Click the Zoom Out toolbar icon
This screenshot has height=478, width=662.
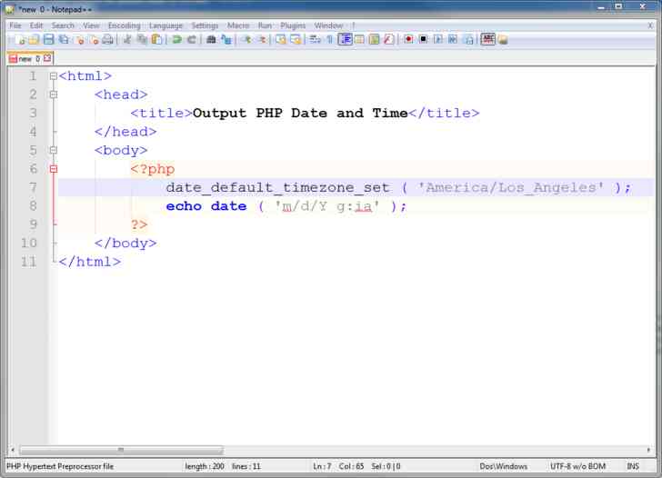coord(262,40)
